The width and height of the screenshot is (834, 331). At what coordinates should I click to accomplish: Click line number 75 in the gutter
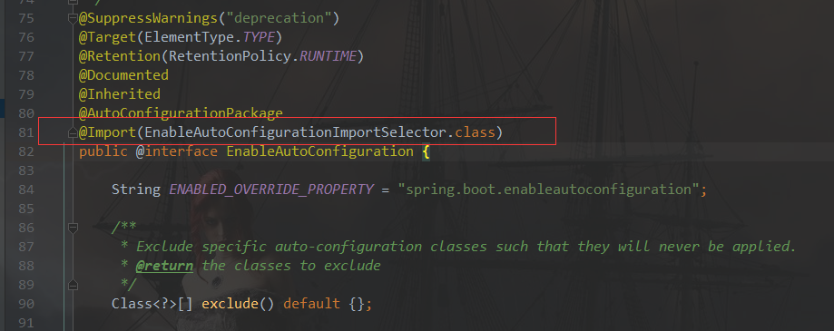pyautogui.click(x=26, y=19)
